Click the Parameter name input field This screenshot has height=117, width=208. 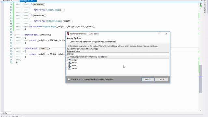coord(118,54)
